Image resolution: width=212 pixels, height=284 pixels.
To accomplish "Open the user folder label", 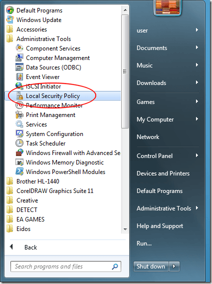I will click(x=142, y=30).
